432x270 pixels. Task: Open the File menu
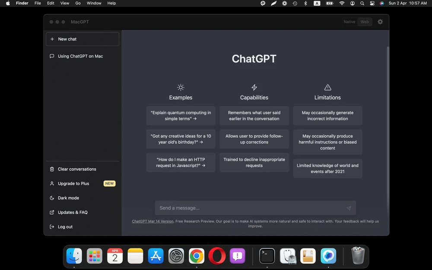[x=38, y=3]
